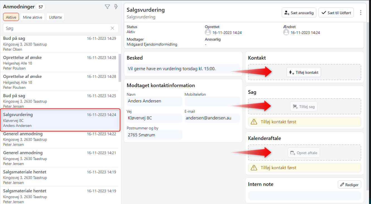Viewport: 371px width, 204px height.
Task: Open the filter funnel icon
Action: [x=107, y=7]
